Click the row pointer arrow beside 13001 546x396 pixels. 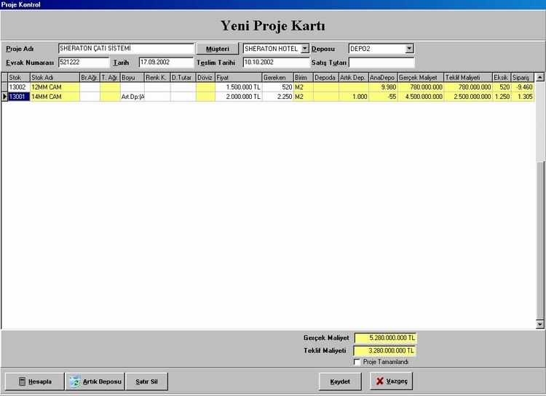coord(4,96)
